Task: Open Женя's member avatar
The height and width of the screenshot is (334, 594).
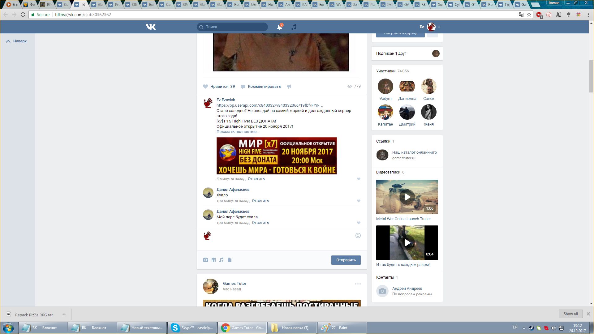Action: click(429, 112)
